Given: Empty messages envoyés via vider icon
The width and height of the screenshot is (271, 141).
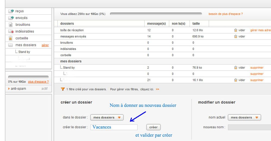Looking at the screenshot, I should pos(236,36).
